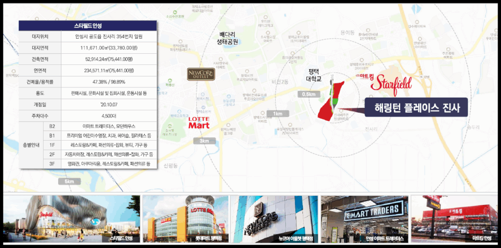The width and height of the screenshot is (501, 248).
Task: Click the 영화관, 아쿠아리움 floor description
Action: [109, 164]
